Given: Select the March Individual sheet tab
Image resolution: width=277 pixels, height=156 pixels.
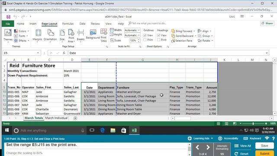Looking at the screenshot, I should click(56, 118).
